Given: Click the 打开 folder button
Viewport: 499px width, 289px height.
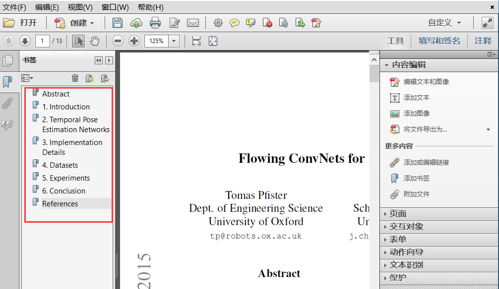Looking at the screenshot, I should click(20, 23).
